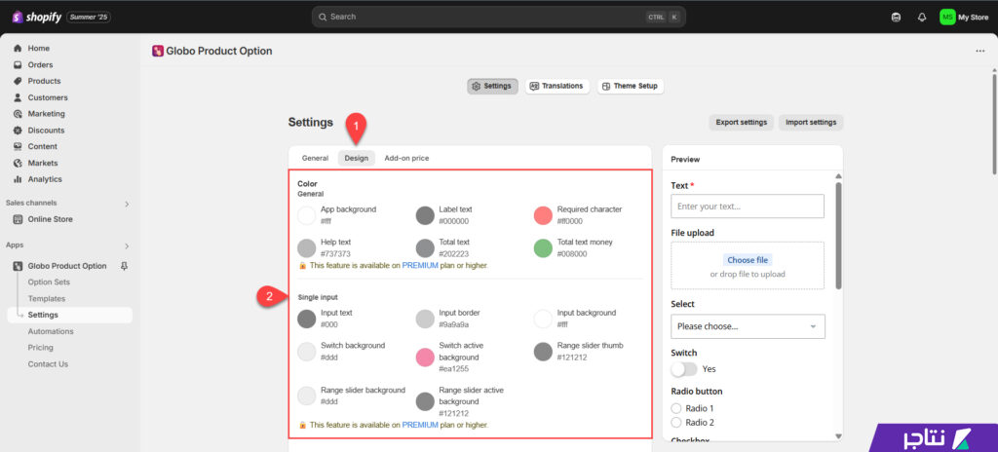Click the Products tag icon
Viewport: 998px width, 452px height.
tap(18, 81)
